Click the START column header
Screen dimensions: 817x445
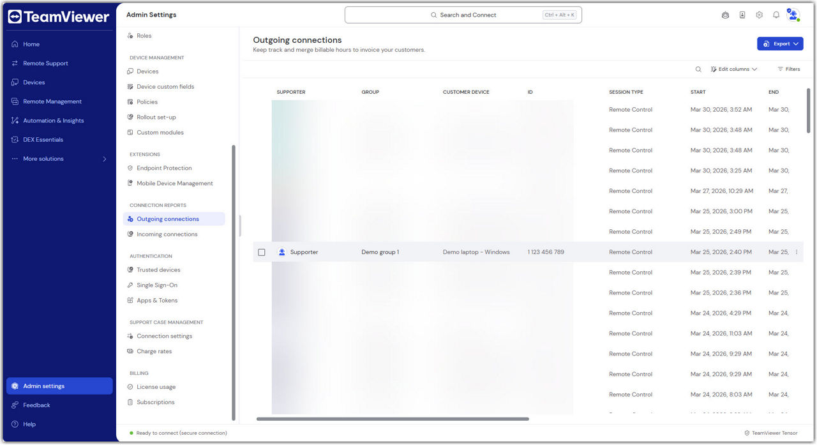click(x=698, y=92)
